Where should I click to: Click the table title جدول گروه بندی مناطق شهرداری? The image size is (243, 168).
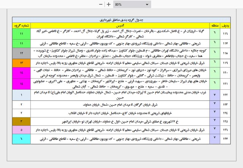click(x=121, y=20)
